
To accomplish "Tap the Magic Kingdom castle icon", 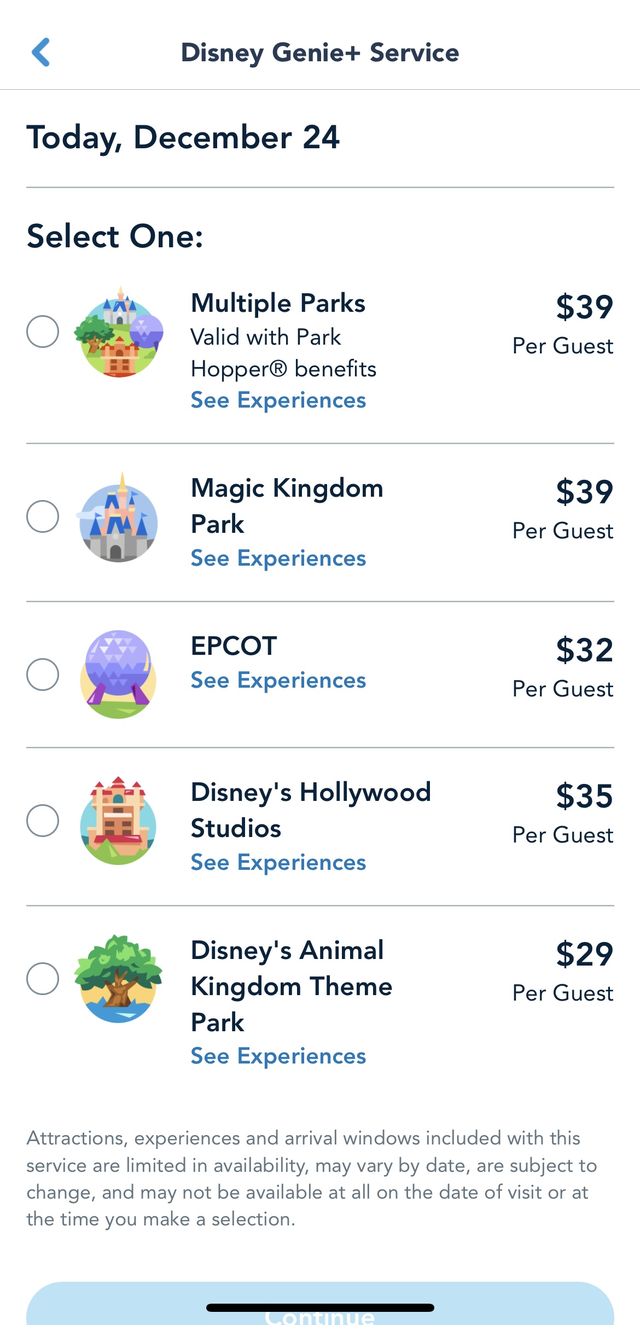I will click(x=119, y=517).
